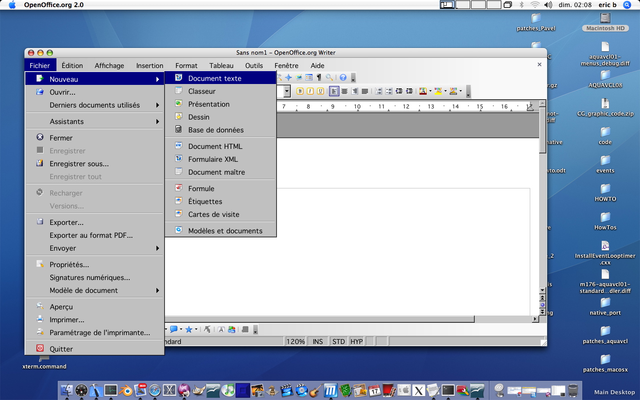This screenshot has width=640, height=400.
Task: Open the highlighting color dropdown arrow
Action: [x=445, y=91]
